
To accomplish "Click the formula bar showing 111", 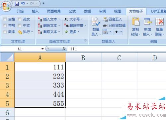I will pos(117,49).
